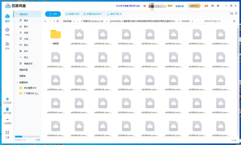Collapse the 我的文件 tree section
Image resolution: width=241 pixels, height=145 pixels.
pos(17,14)
